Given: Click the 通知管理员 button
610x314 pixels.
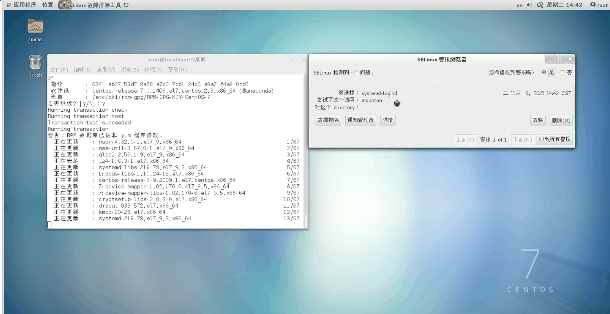Looking at the screenshot, I should (360, 120).
